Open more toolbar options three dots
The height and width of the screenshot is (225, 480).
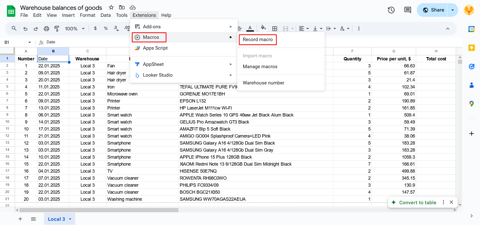pyautogui.click(x=359, y=29)
